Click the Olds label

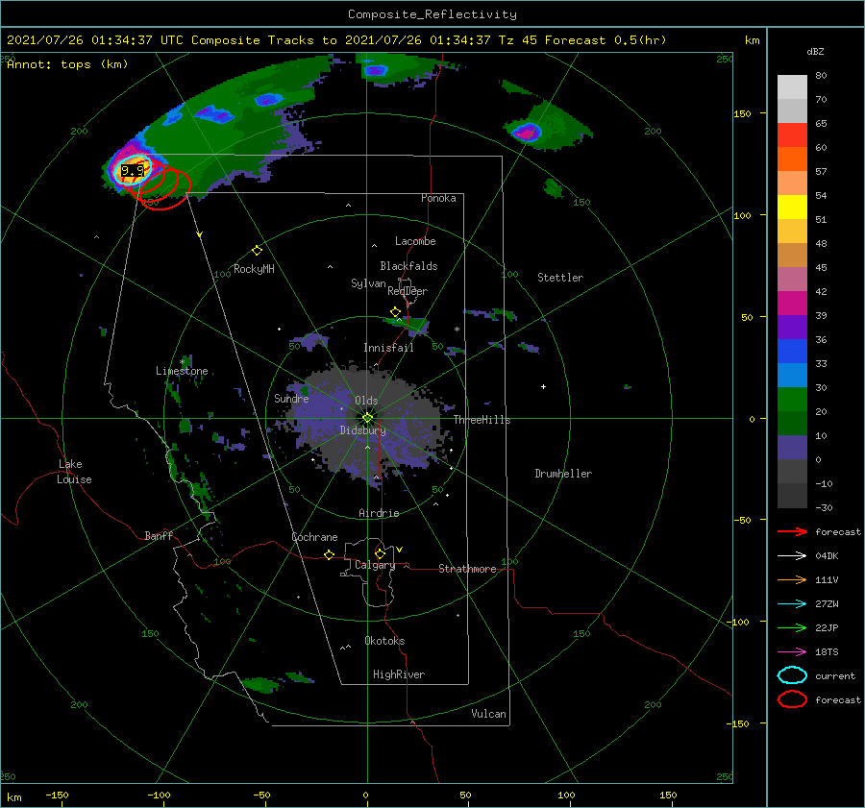click(x=366, y=401)
